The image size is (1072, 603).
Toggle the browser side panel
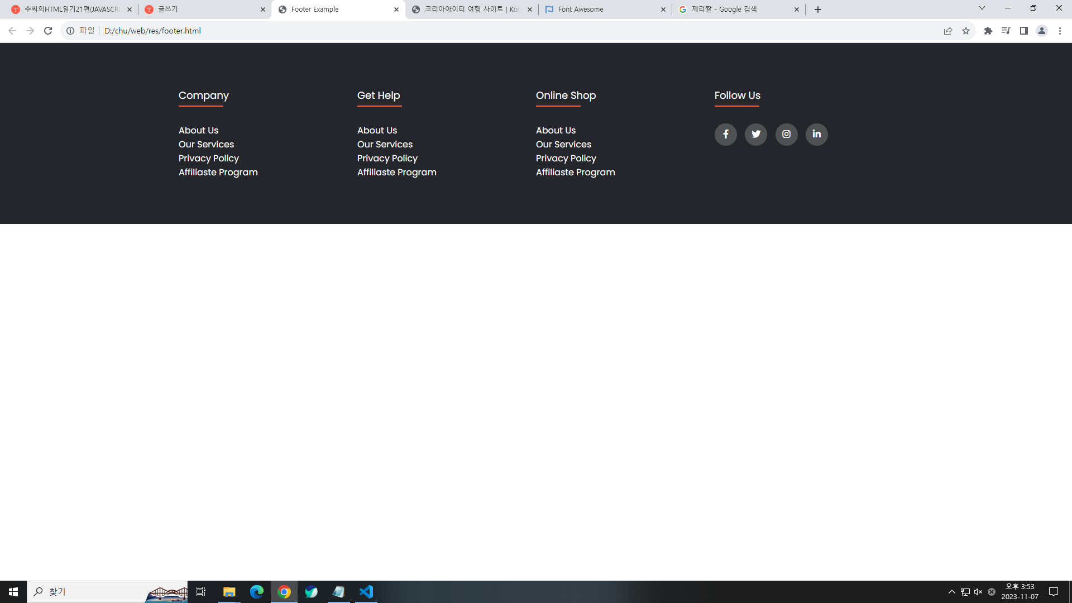pyautogui.click(x=1024, y=31)
